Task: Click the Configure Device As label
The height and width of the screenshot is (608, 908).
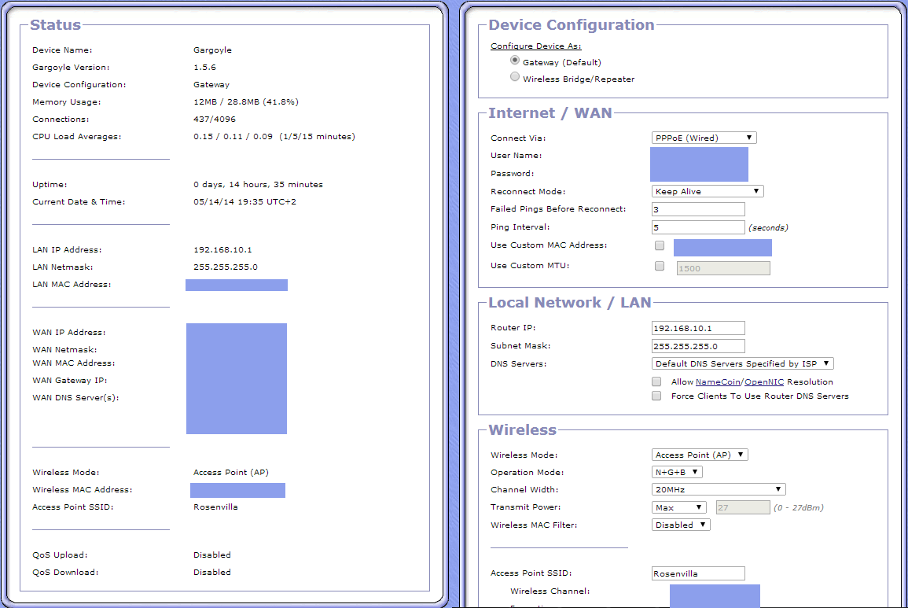Action: [535, 46]
